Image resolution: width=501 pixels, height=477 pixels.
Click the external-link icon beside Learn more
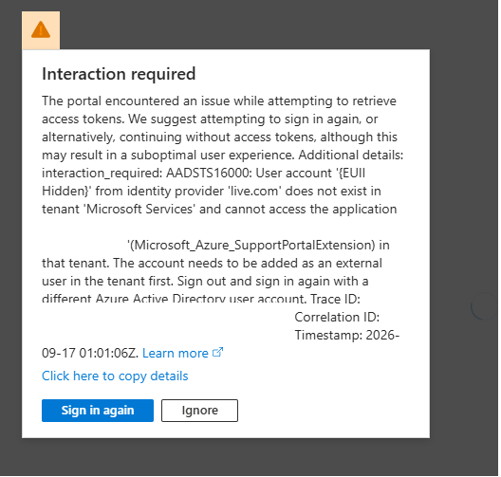coord(218,352)
